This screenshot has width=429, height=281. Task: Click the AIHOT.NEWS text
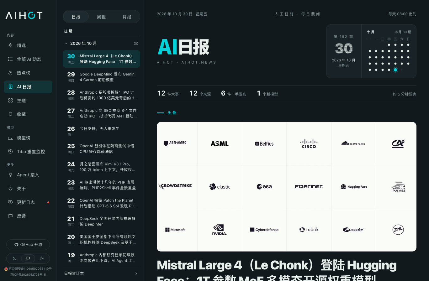(x=199, y=62)
